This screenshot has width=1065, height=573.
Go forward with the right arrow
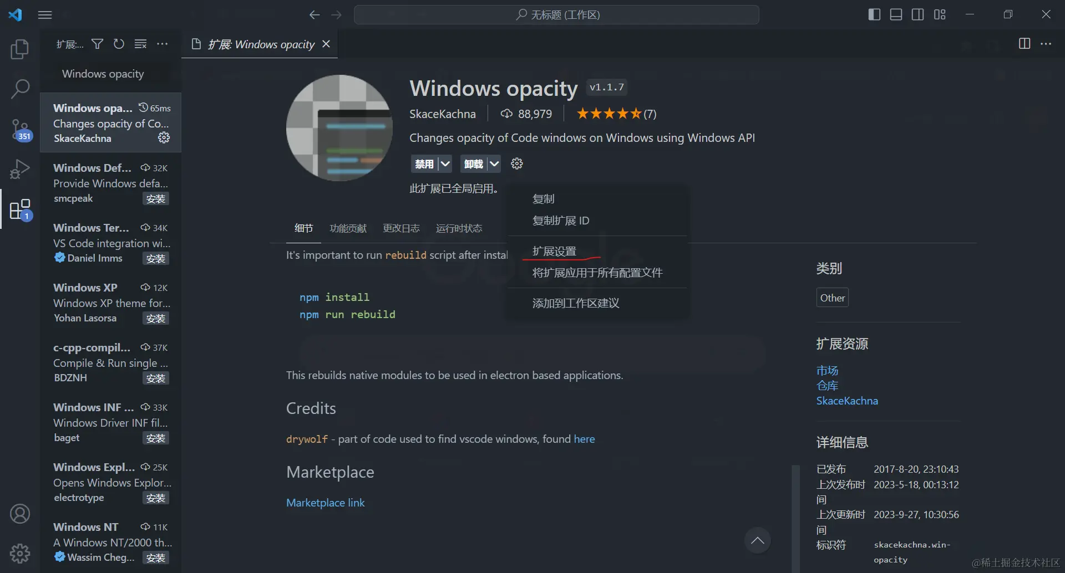(336, 15)
